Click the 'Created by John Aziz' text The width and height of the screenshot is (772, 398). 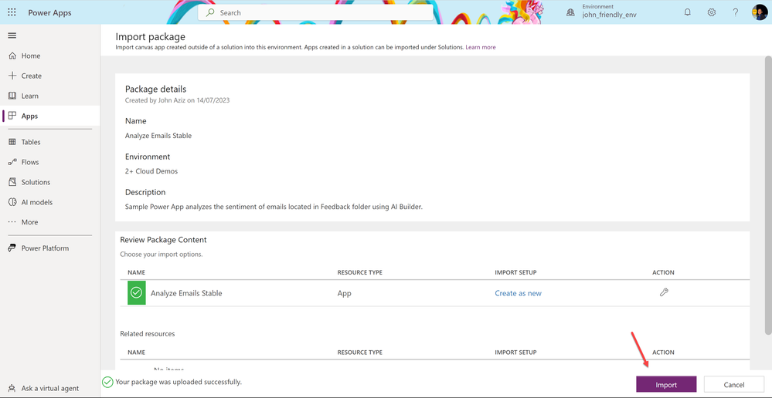coord(177,100)
